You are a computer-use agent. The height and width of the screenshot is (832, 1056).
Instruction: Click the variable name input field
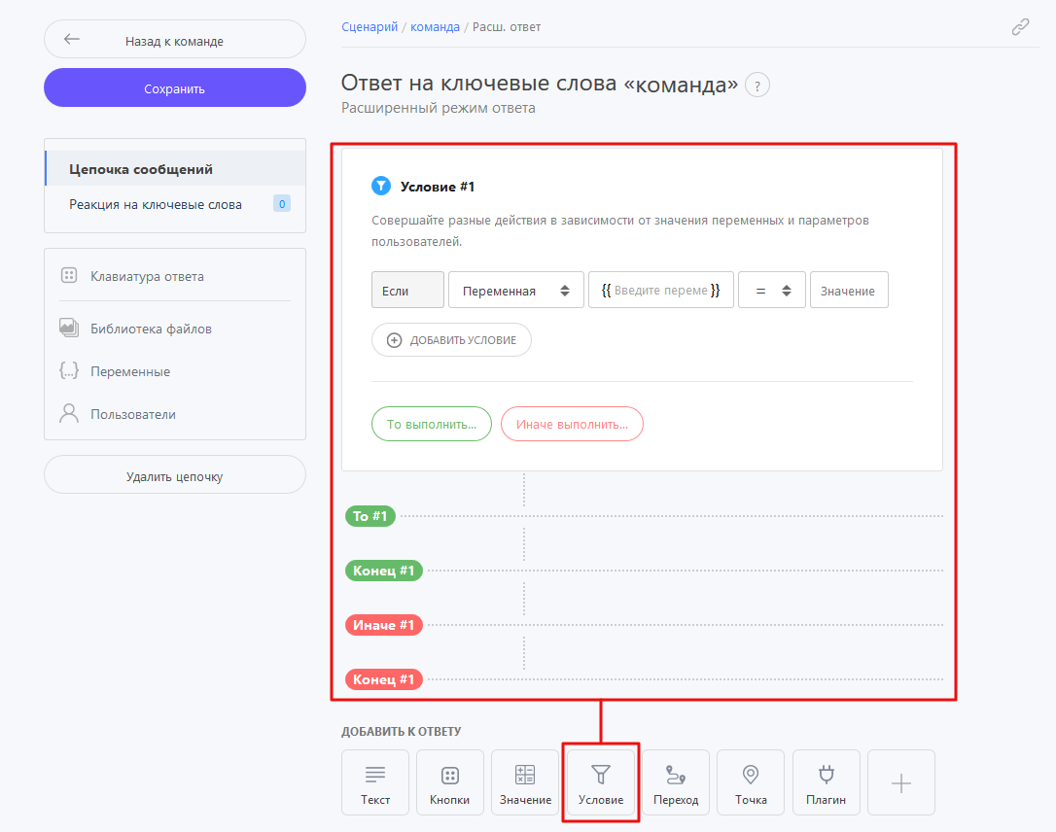[661, 291]
